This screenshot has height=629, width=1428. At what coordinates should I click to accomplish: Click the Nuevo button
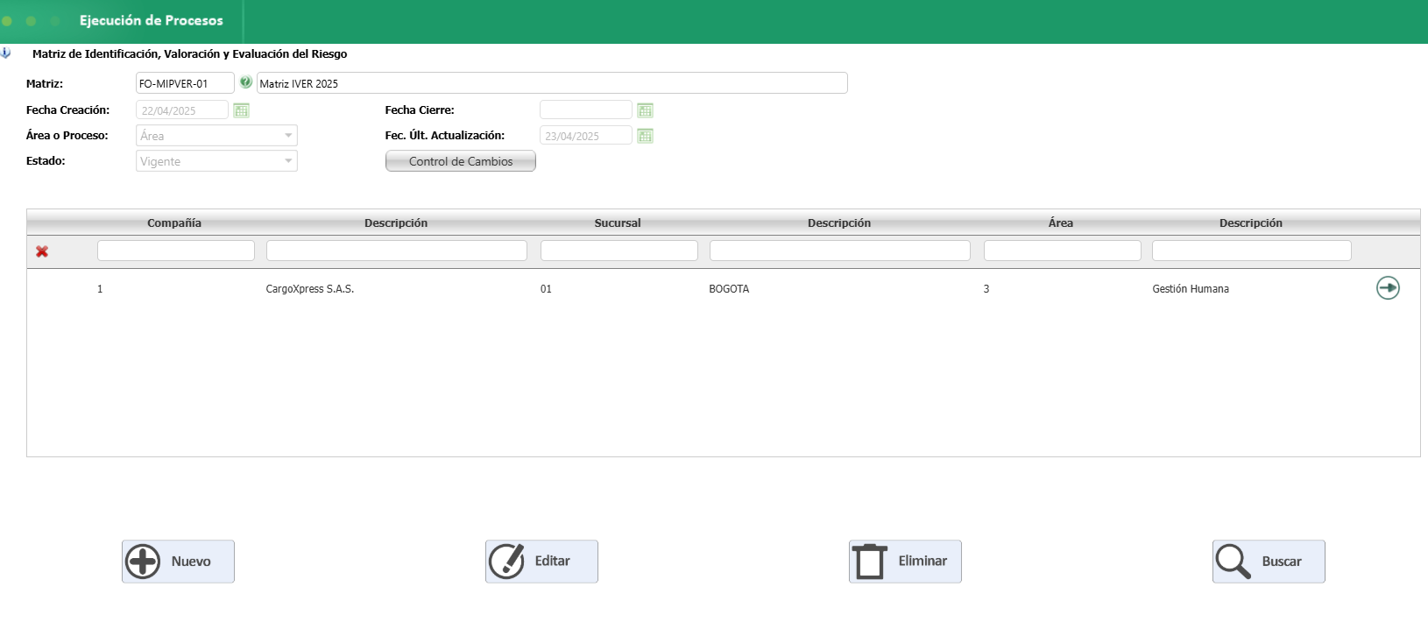pos(178,562)
